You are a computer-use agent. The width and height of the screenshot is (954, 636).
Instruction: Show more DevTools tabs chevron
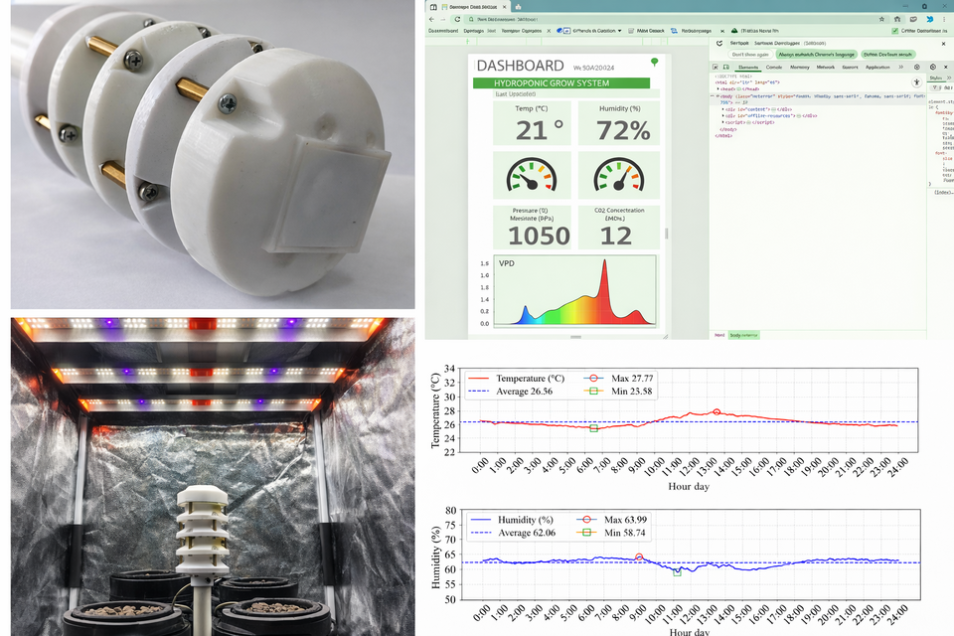coord(901,67)
